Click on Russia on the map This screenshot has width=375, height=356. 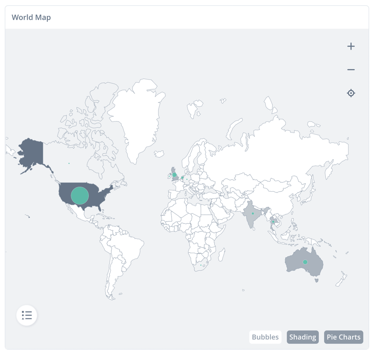click(277, 152)
